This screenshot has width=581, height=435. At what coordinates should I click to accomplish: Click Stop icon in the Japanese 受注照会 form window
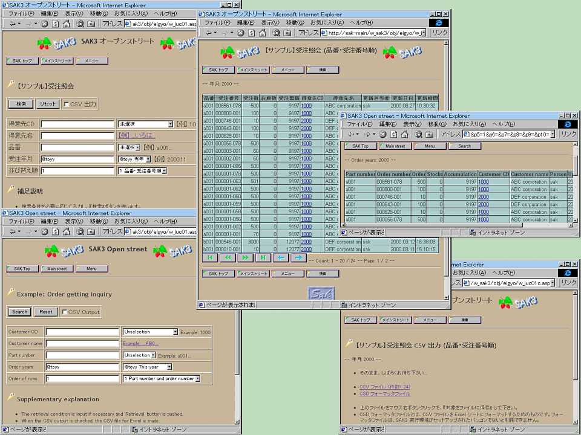(x=45, y=24)
